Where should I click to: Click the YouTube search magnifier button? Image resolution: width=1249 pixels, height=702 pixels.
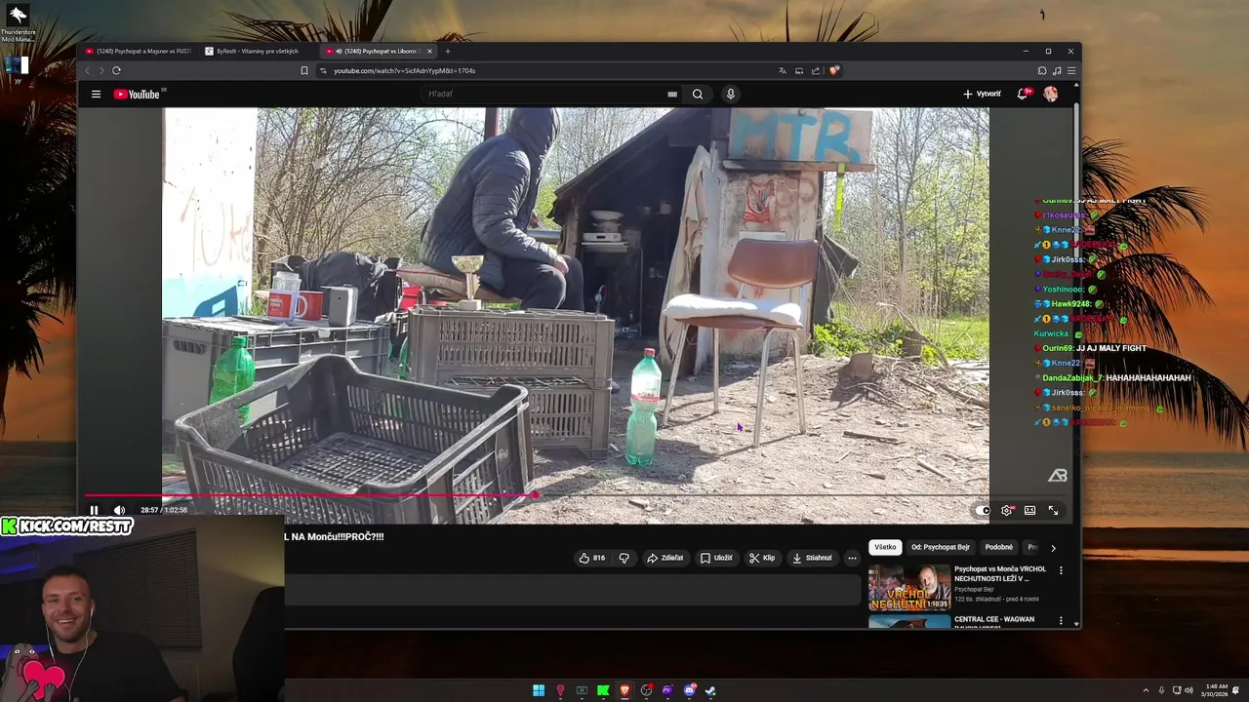(697, 94)
